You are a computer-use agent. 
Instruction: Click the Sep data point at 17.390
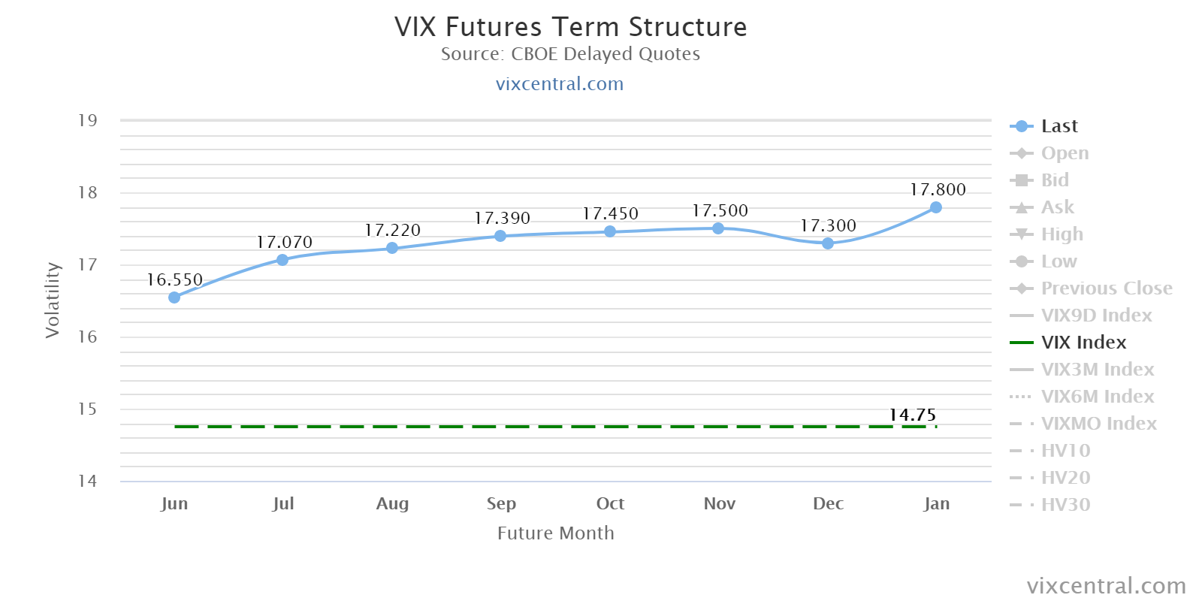[x=500, y=236]
